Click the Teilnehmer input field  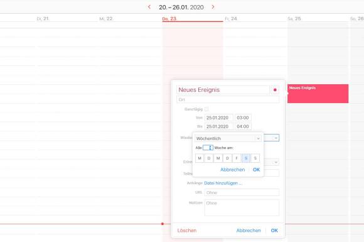pos(271,173)
